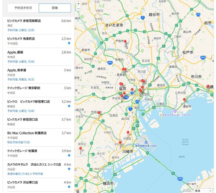The image size is (216, 193).
Task: Select the red pin near 戸田市
Action: pyautogui.click(x=125, y=42)
